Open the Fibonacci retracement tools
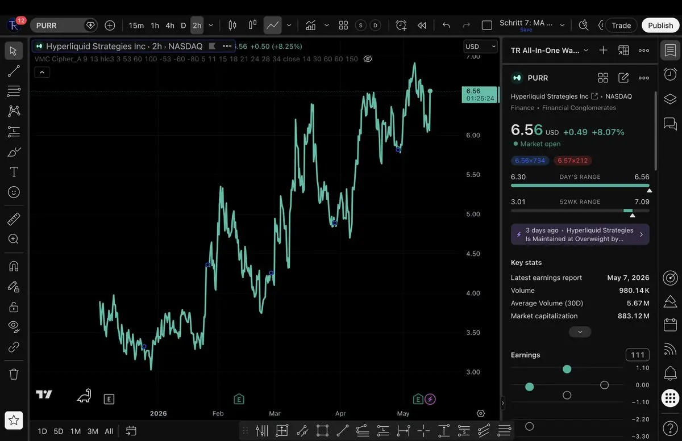The image size is (682, 441). pyautogui.click(x=14, y=91)
